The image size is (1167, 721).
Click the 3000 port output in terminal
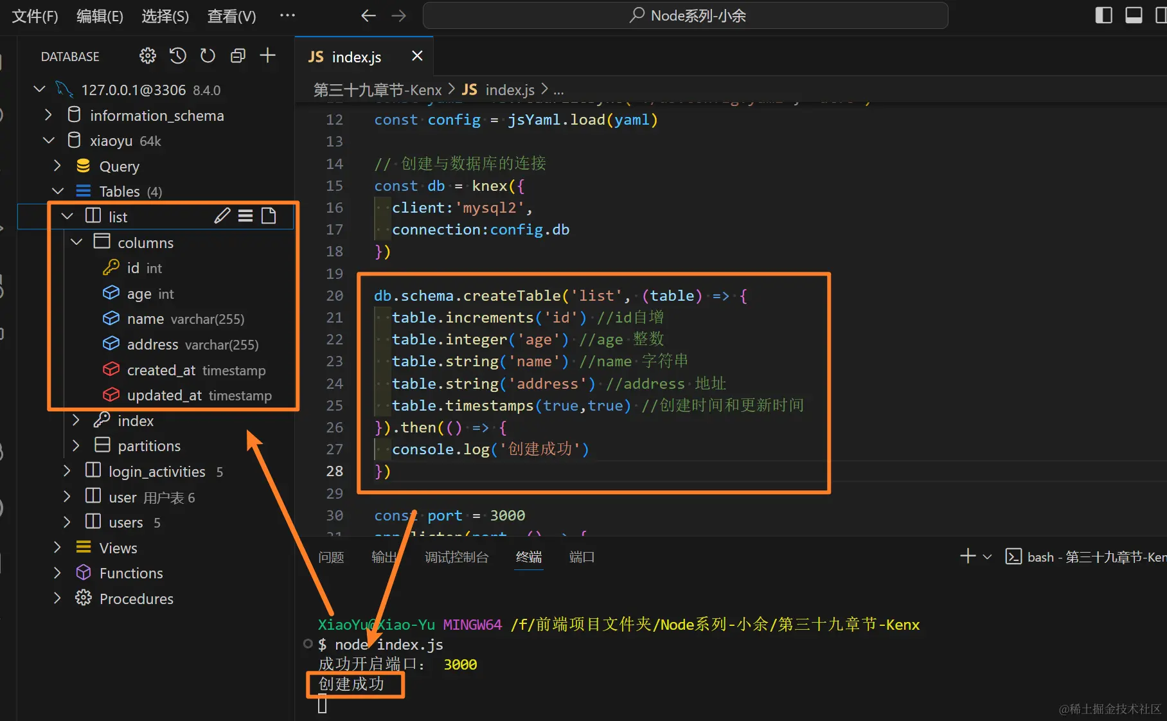tap(460, 664)
